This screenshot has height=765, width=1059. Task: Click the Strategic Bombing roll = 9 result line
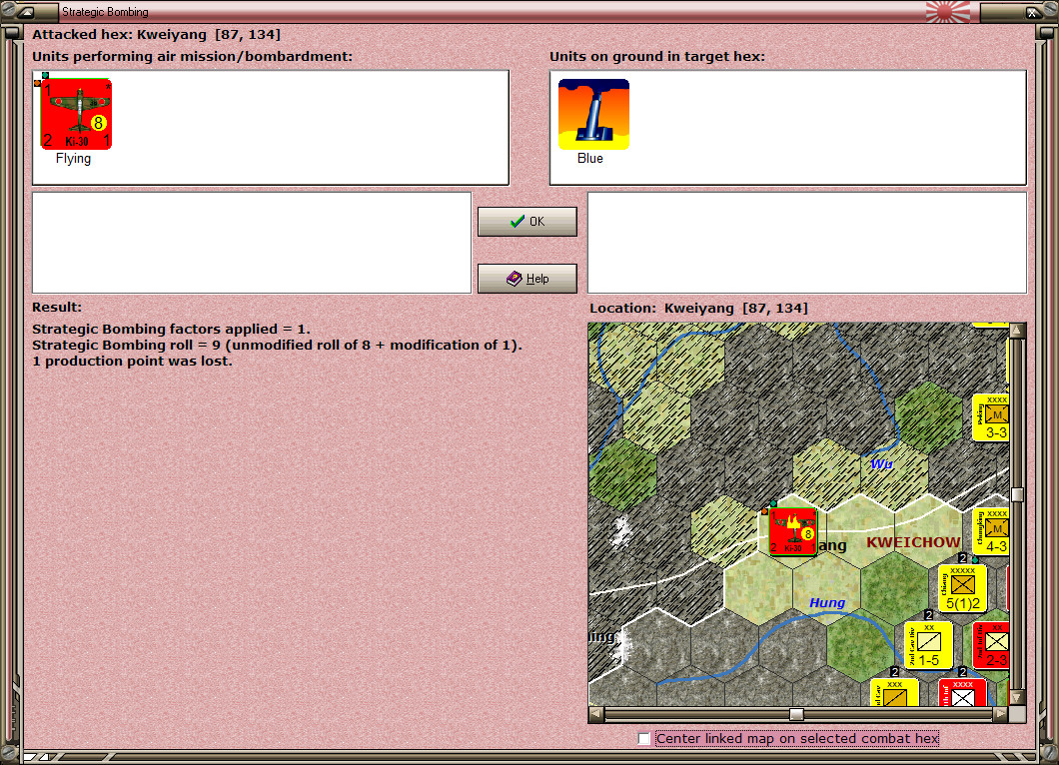277,345
